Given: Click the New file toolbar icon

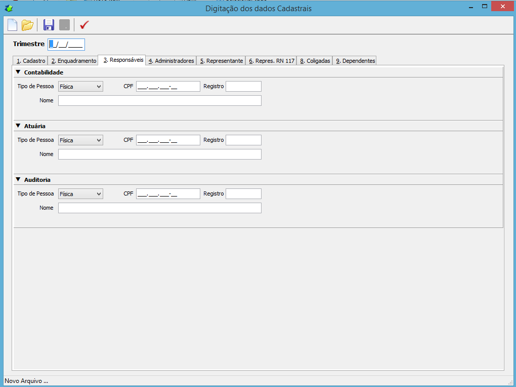Looking at the screenshot, I should click(12, 25).
